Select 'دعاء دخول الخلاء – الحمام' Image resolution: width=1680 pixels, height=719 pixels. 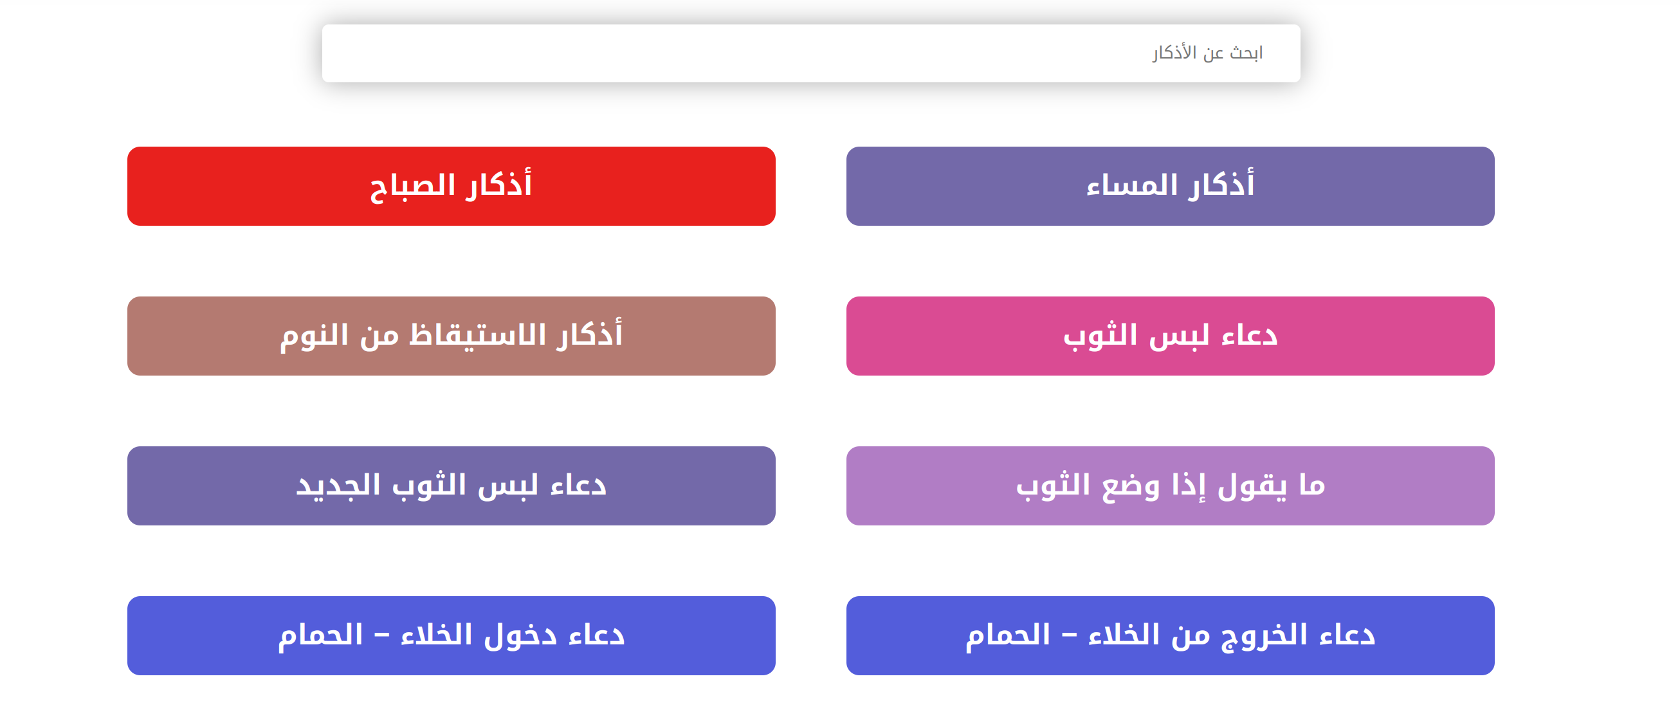[452, 635]
